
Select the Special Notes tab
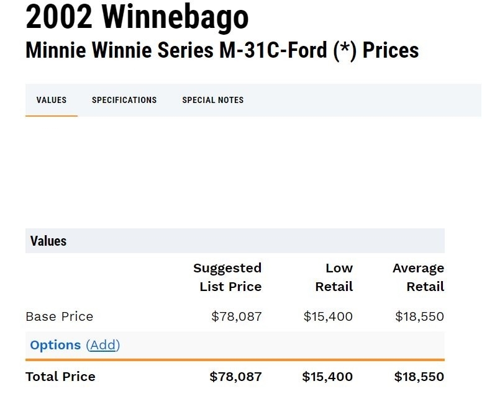(212, 100)
